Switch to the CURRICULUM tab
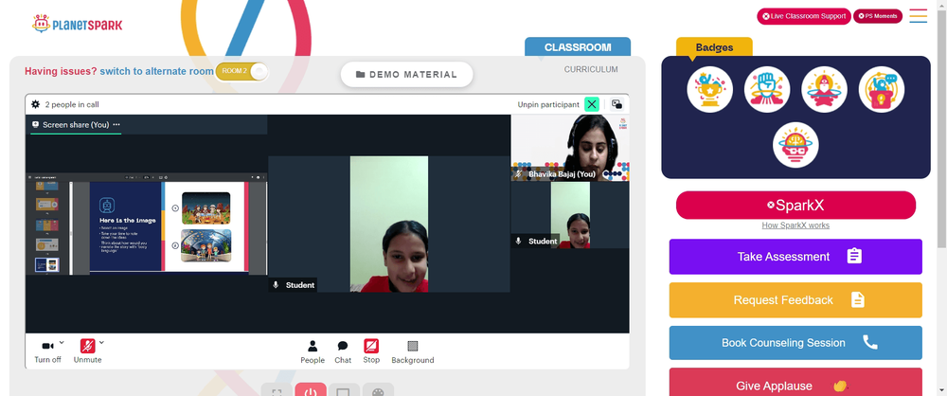 coord(591,69)
